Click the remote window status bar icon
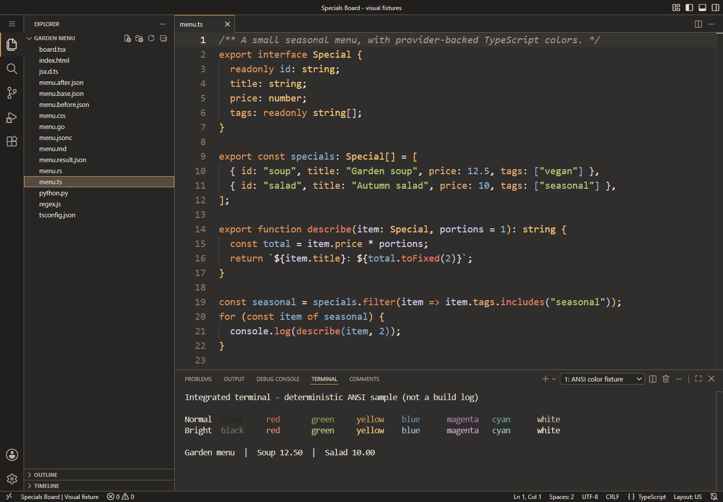Image resolution: width=723 pixels, height=502 pixels. [9, 496]
